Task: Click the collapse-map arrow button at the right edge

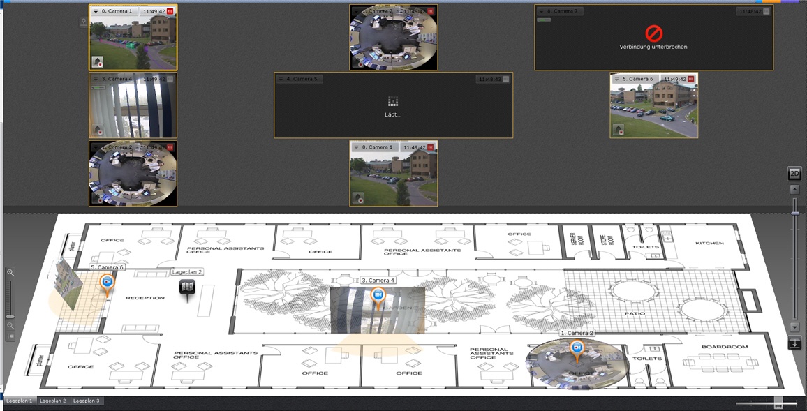Action: (794, 343)
